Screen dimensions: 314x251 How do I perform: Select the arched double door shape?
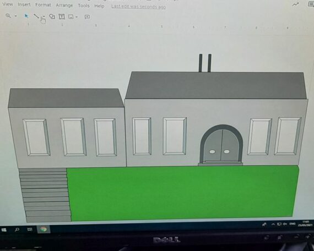click(221, 144)
